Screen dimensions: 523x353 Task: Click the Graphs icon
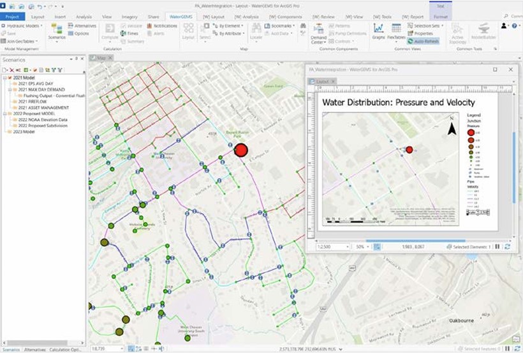click(x=379, y=32)
